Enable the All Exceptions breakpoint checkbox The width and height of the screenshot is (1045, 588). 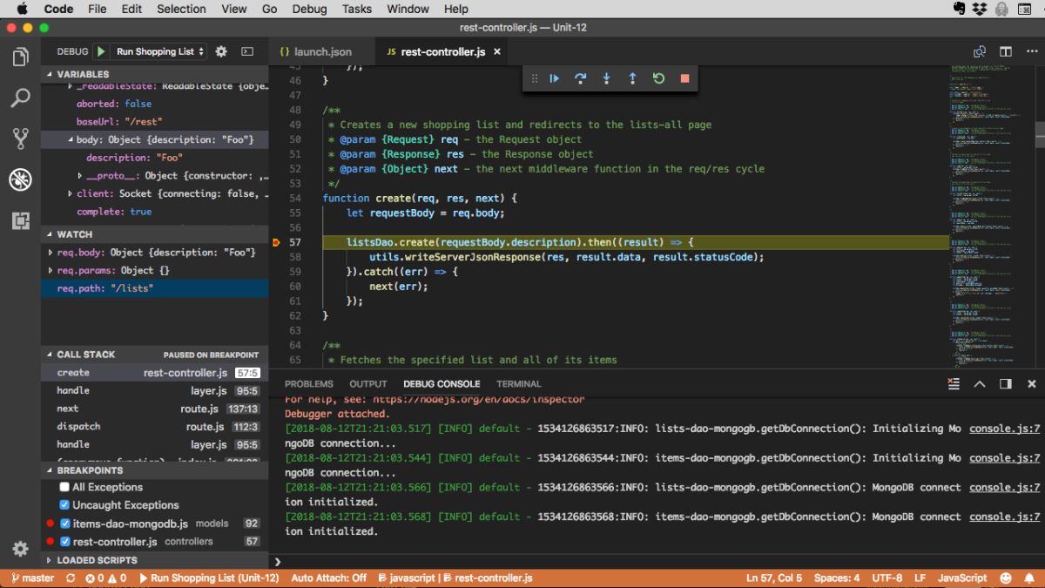(x=64, y=487)
